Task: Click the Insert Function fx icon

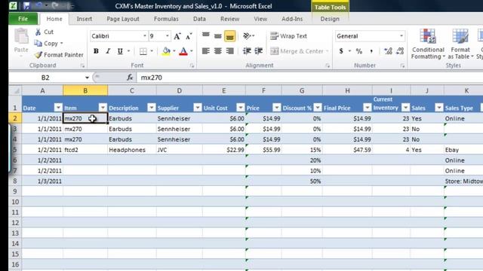Action: coord(130,78)
